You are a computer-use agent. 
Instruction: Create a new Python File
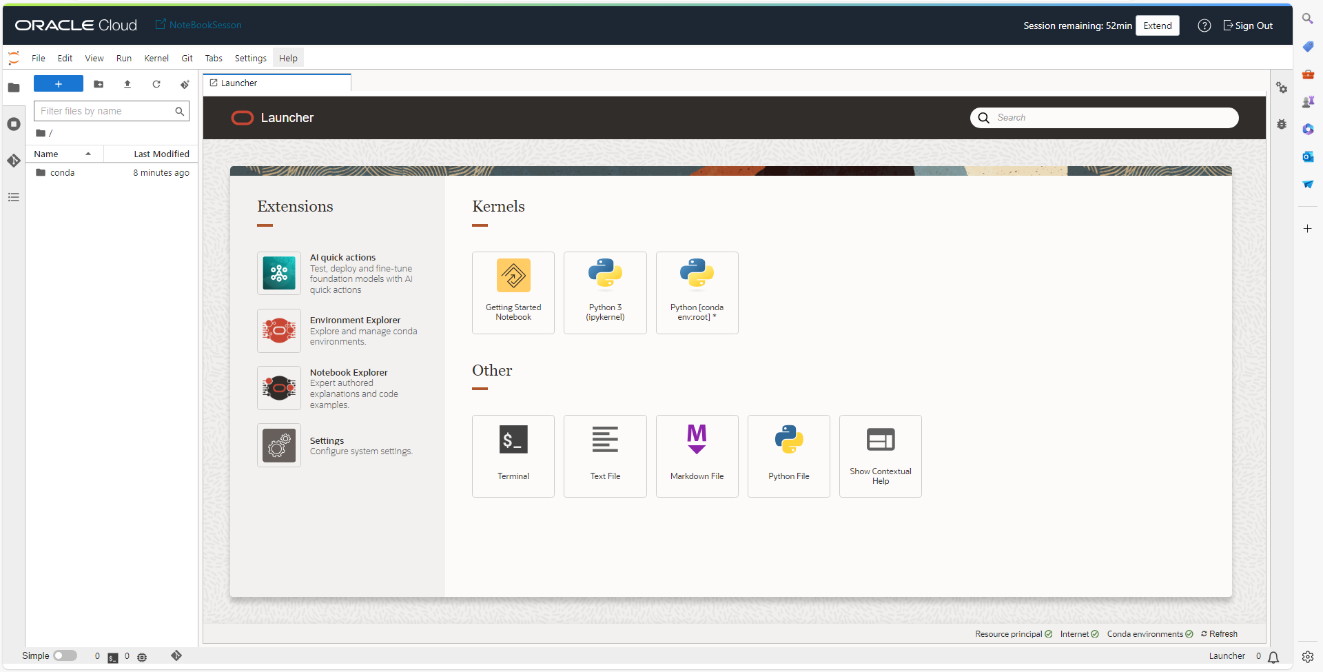coord(789,456)
